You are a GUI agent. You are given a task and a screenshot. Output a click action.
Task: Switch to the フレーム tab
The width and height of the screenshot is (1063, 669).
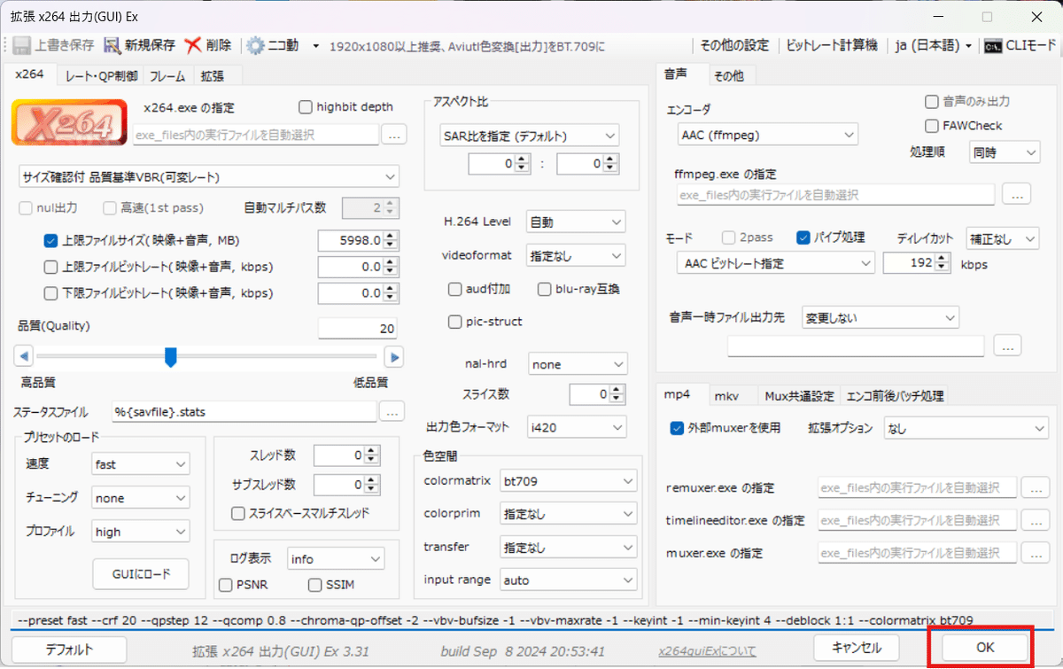[x=168, y=76]
